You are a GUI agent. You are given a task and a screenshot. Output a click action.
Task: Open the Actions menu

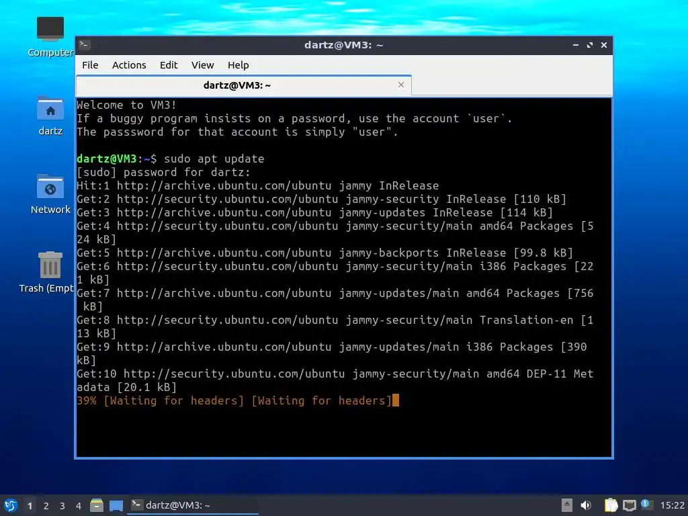click(129, 65)
